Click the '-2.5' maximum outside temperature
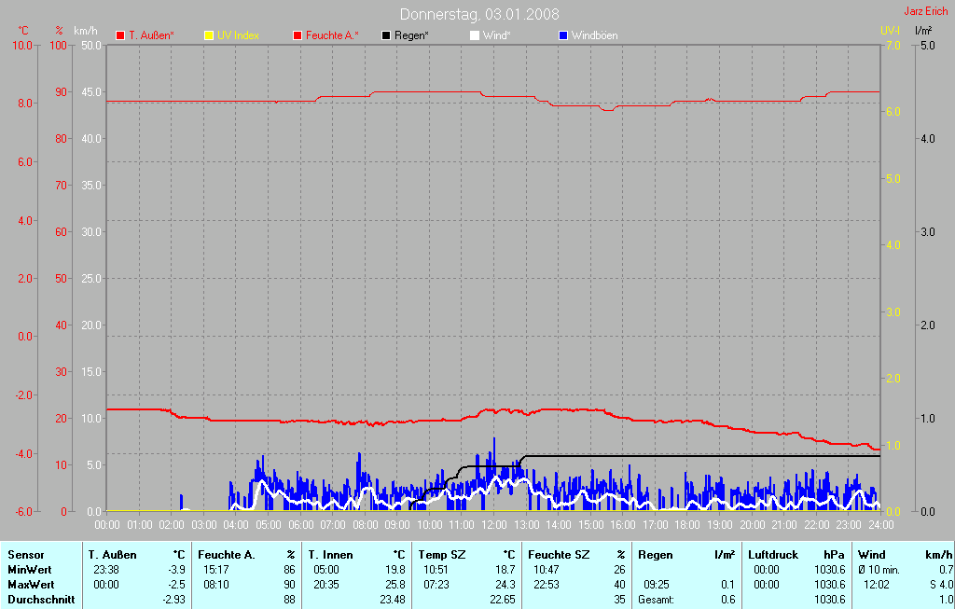The height and width of the screenshot is (609, 955). click(176, 584)
